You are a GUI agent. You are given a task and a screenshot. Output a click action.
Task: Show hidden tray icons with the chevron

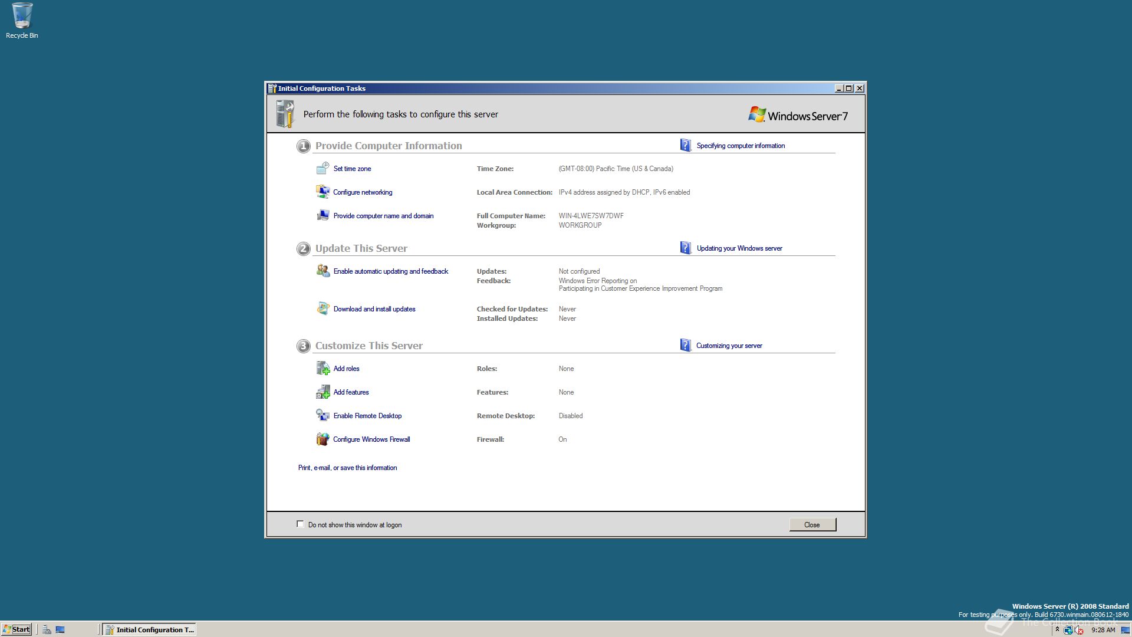[x=1057, y=630]
